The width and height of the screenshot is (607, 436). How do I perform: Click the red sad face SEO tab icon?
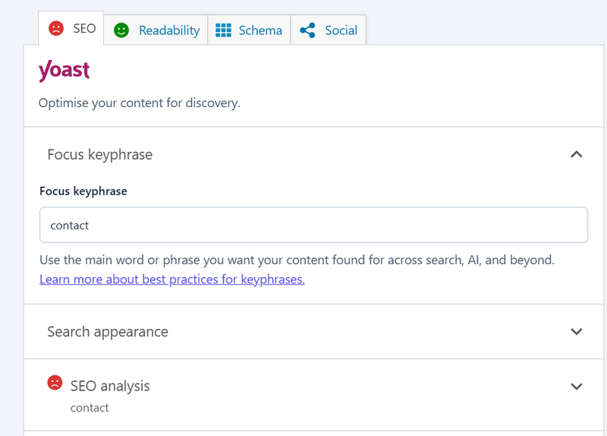click(56, 29)
